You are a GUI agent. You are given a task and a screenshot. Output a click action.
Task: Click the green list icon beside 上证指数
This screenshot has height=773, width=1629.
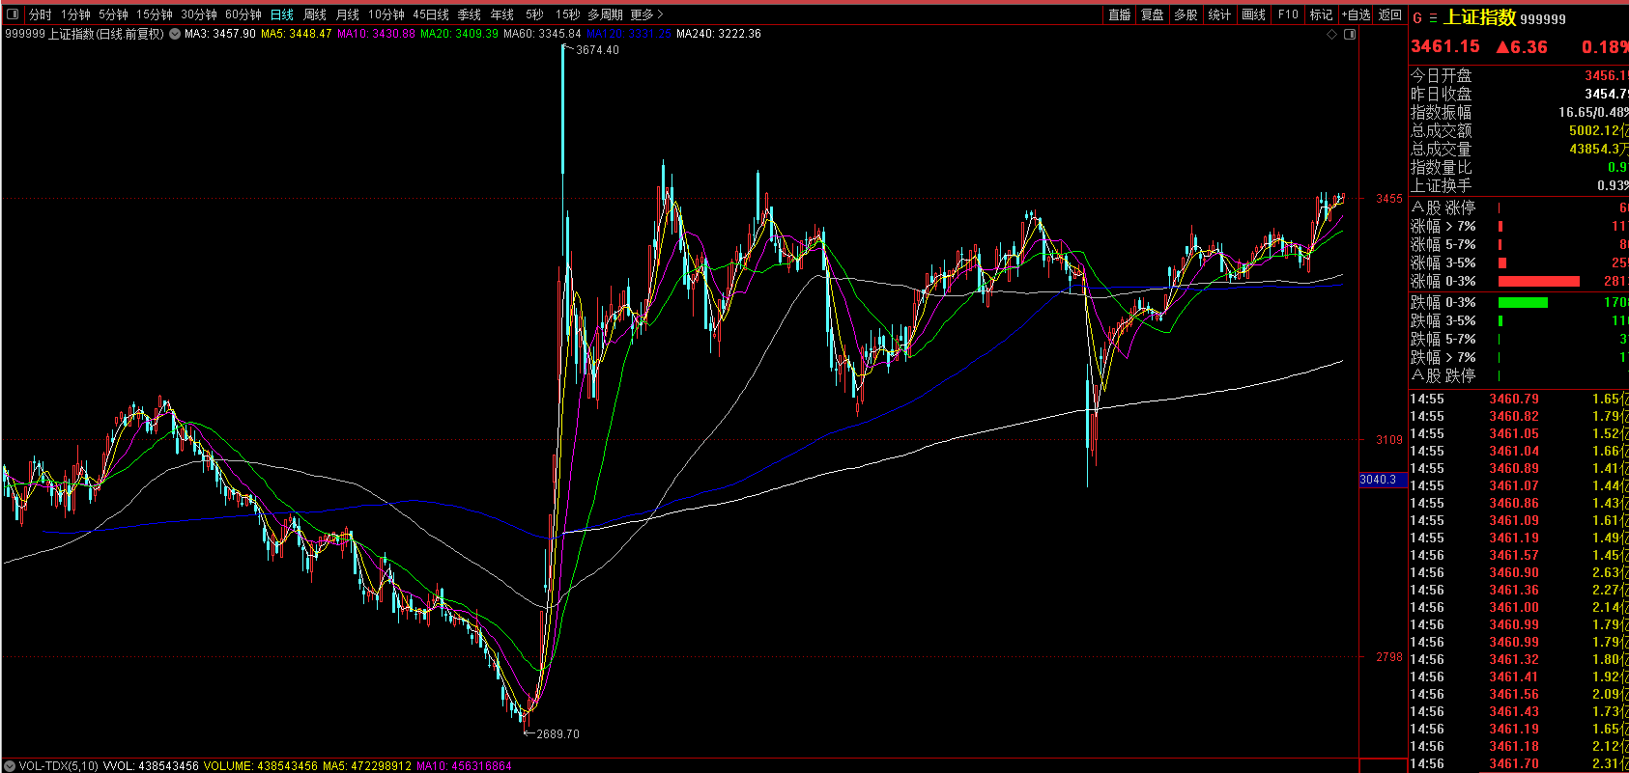click(x=1433, y=18)
